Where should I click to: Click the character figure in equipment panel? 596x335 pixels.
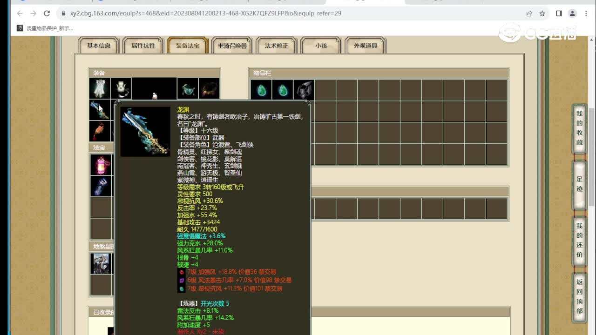pyautogui.click(x=154, y=89)
